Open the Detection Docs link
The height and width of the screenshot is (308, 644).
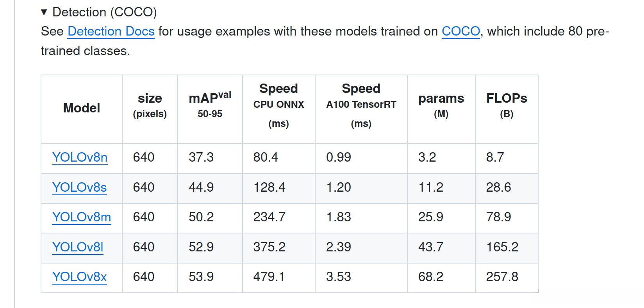111,31
